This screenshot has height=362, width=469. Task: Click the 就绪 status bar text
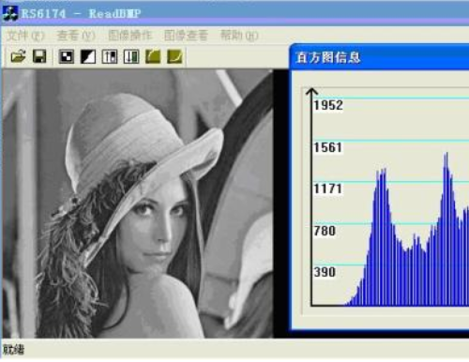[x=13, y=350]
